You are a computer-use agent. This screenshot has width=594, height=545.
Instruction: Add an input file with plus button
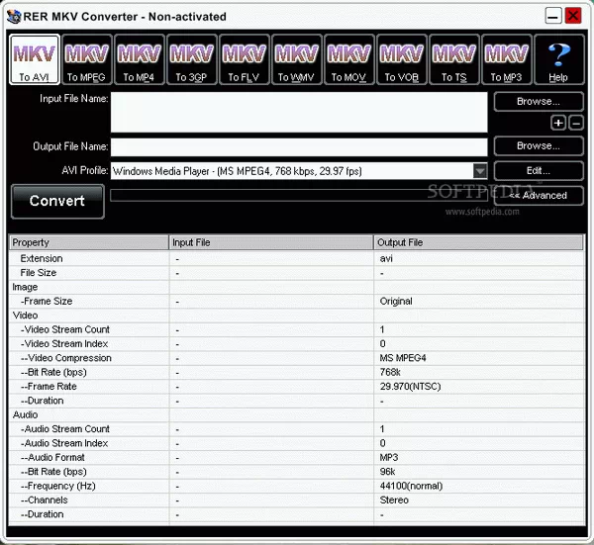click(x=558, y=123)
